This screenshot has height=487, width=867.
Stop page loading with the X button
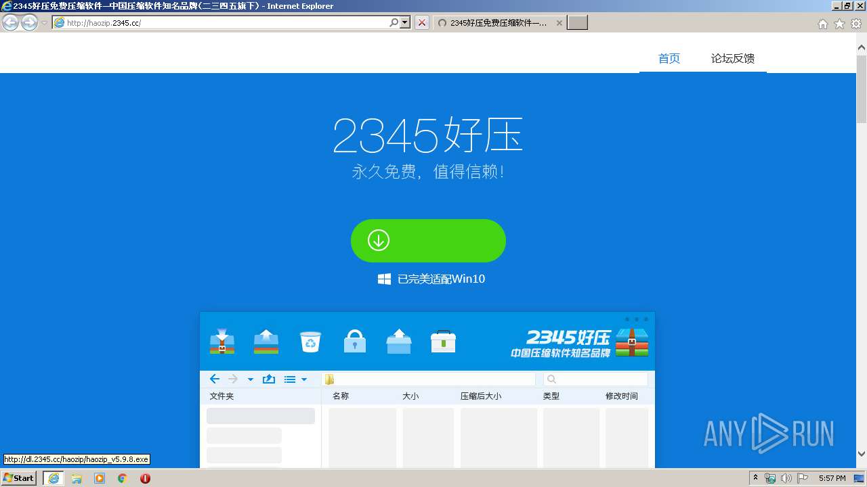422,23
